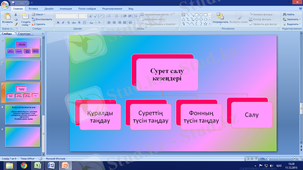Switch to the Структура pane tab
The image size is (303, 170).
point(24,34)
